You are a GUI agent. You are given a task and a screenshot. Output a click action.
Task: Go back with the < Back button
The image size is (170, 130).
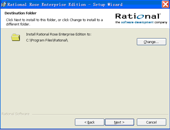click(89, 122)
